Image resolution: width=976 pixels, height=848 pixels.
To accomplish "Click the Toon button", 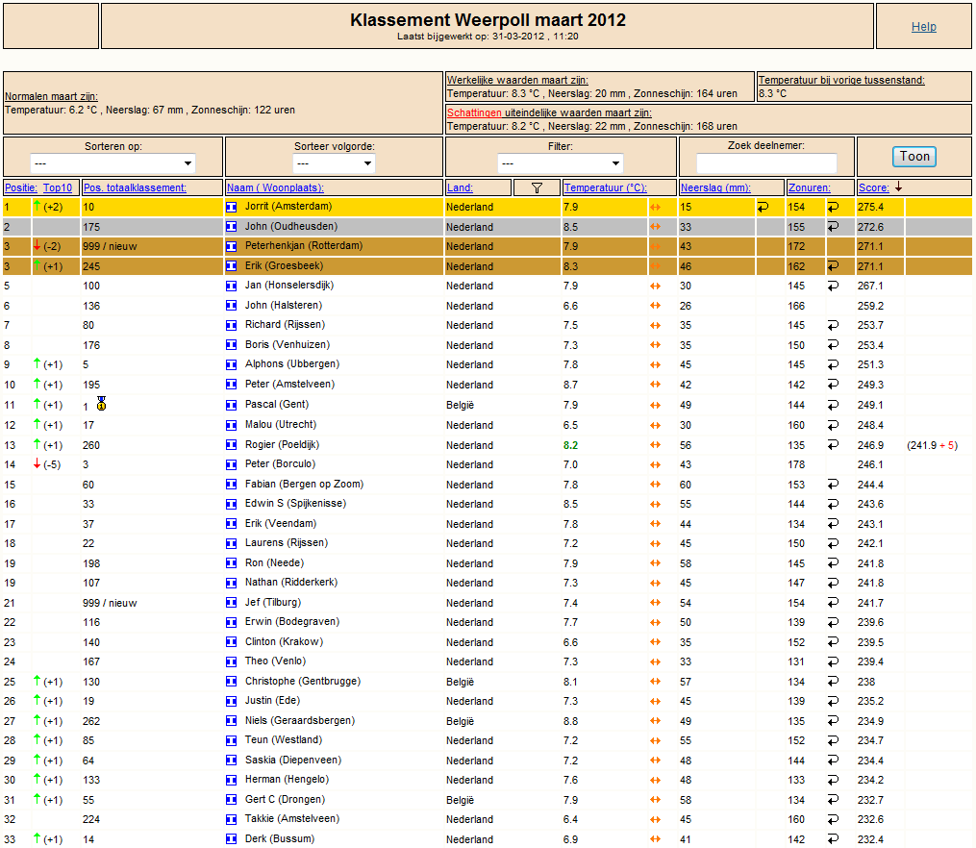I will pos(913,156).
